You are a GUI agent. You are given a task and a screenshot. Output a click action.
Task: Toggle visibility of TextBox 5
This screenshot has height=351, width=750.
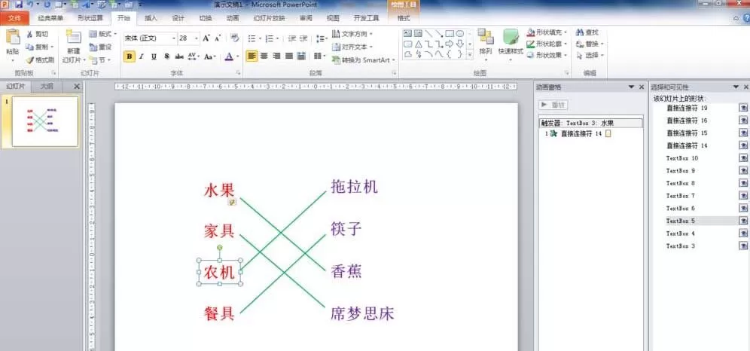743,221
